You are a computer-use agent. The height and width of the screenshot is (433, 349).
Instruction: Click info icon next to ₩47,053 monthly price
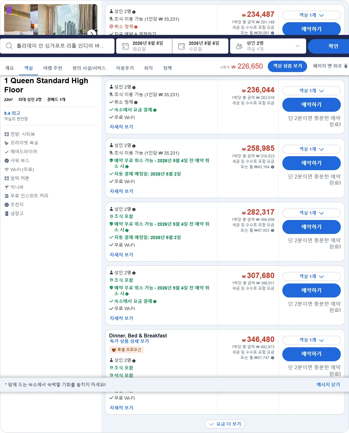tap(273, 230)
